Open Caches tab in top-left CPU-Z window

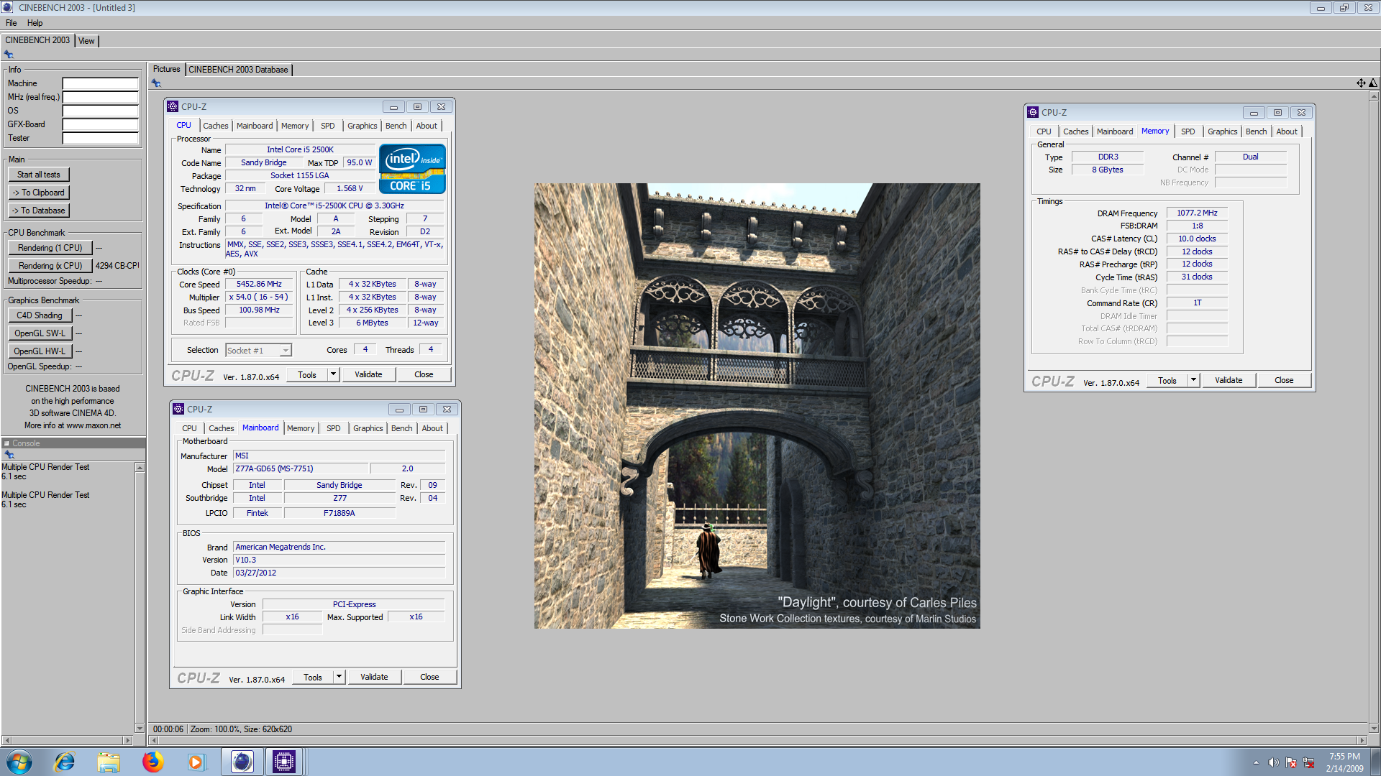click(215, 126)
